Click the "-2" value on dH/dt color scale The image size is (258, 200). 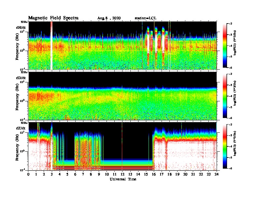pyautogui.click(x=231, y=24)
